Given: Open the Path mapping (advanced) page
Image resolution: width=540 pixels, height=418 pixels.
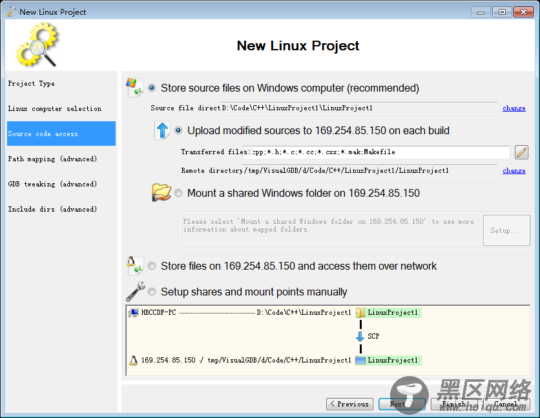Looking at the screenshot, I should pyautogui.click(x=61, y=159).
